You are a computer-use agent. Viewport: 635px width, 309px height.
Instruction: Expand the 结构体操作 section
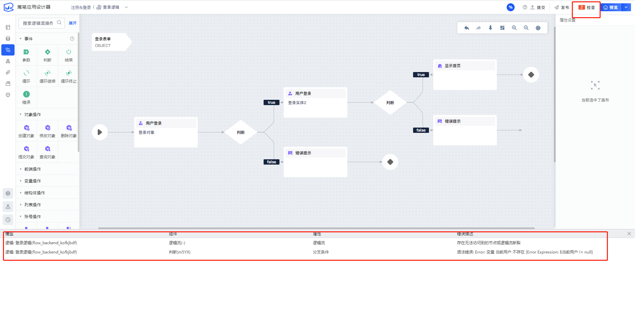pyautogui.click(x=21, y=193)
